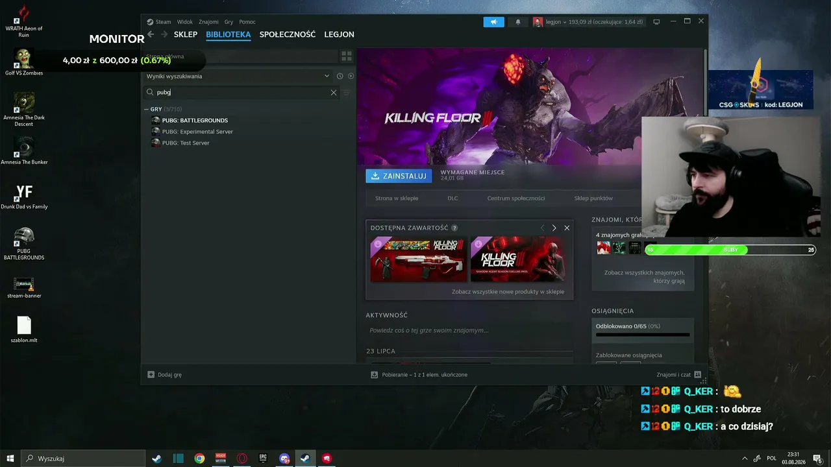Image resolution: width=831 pixels, height=467 pixels.
Task: Show previous available content item
Action: [x=543, y=228]
